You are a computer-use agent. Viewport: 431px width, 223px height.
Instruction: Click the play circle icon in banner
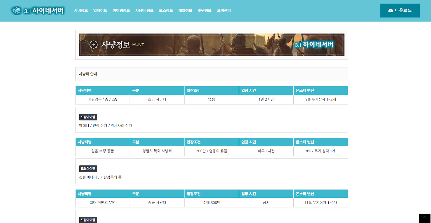(93, 44)
